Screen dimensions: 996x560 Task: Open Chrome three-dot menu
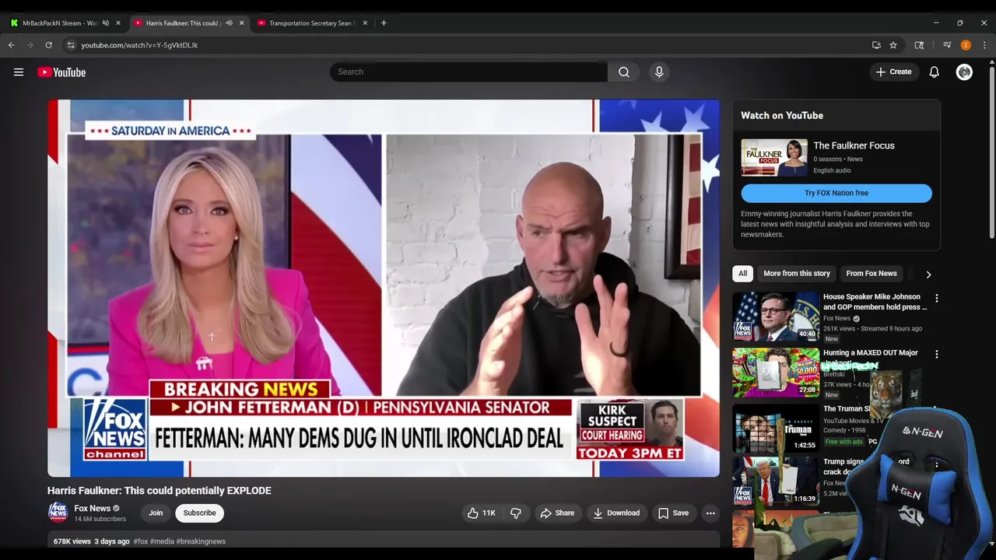(984, 45)
